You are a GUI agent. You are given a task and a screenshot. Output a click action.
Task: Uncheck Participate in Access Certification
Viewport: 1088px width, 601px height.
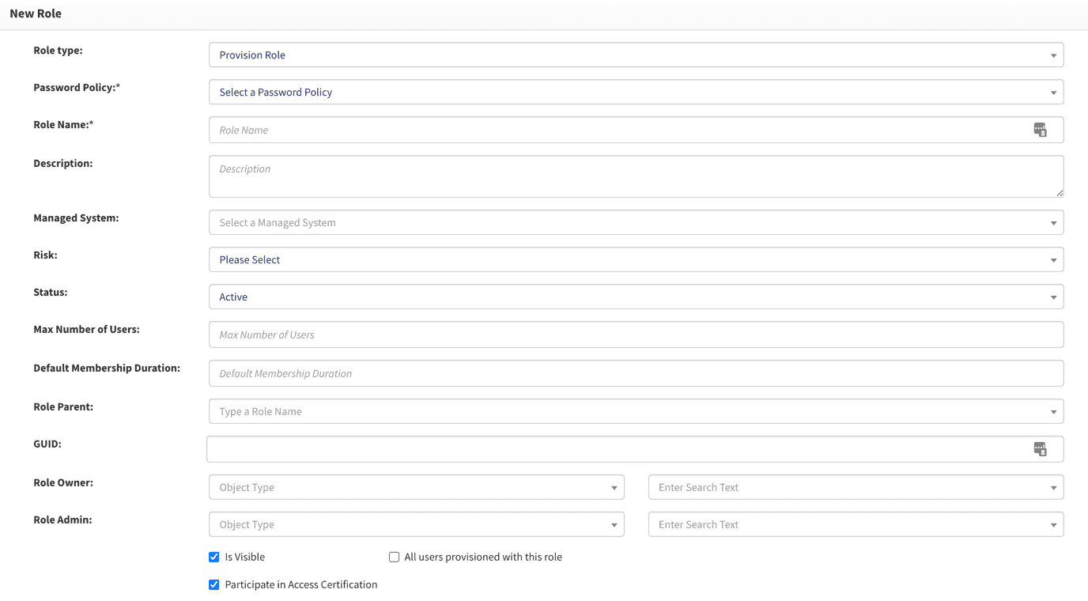[x=213, y=585]
